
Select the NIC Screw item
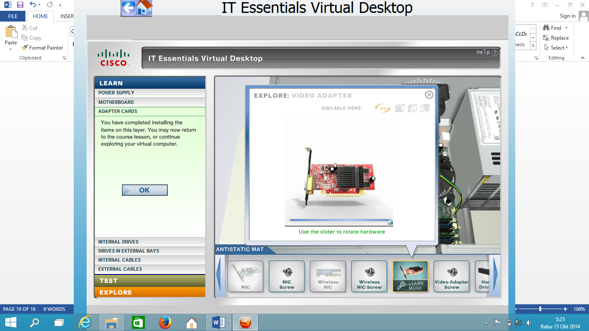click(287, 276)
